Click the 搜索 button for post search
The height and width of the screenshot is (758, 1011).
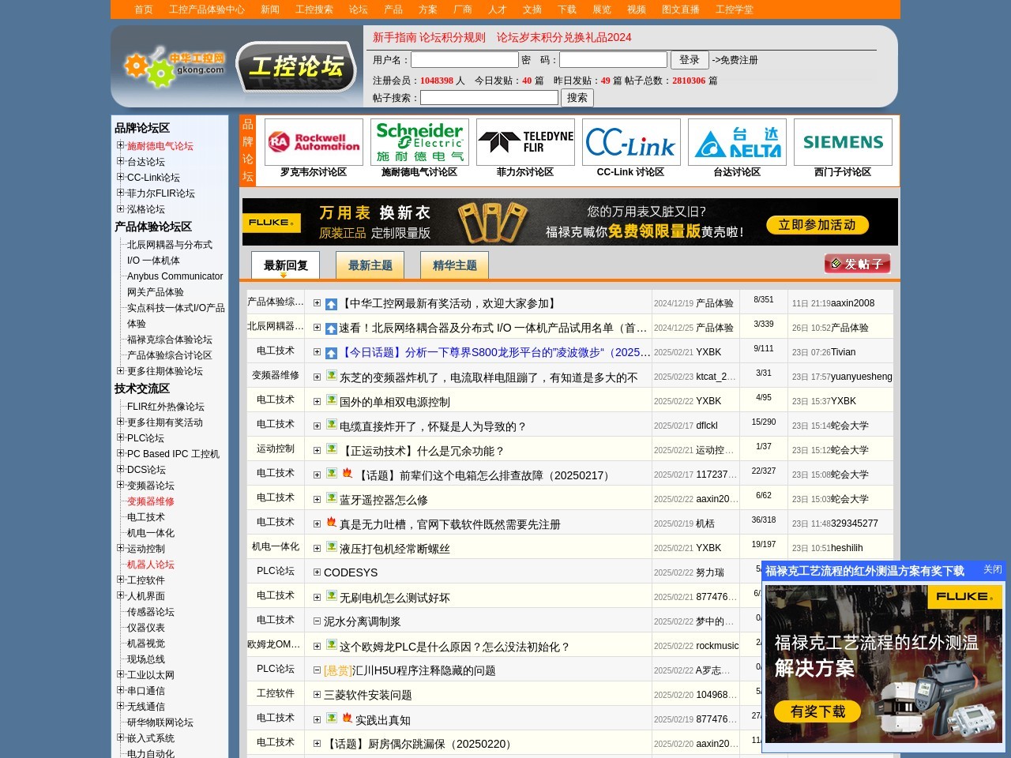coord(577,98)
